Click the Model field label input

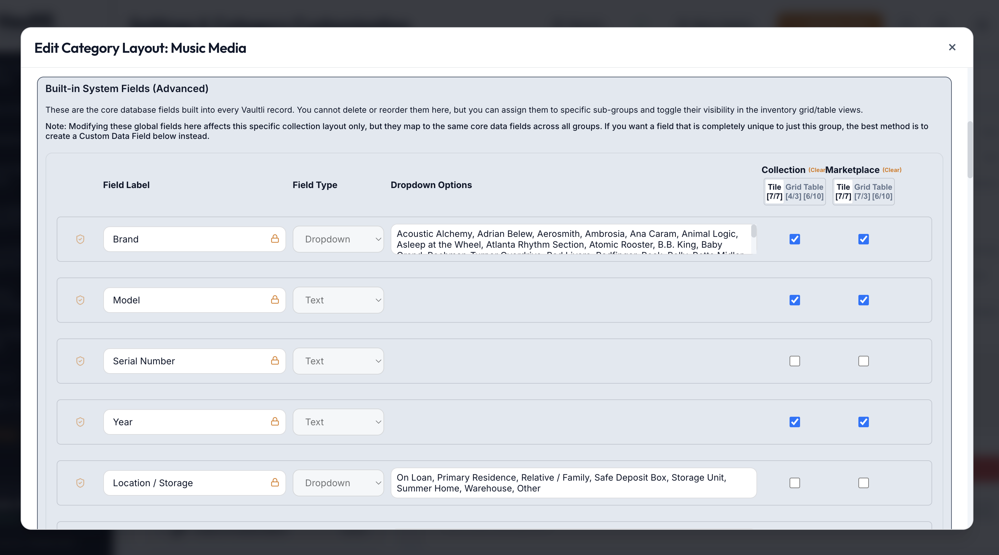[195, 300]
